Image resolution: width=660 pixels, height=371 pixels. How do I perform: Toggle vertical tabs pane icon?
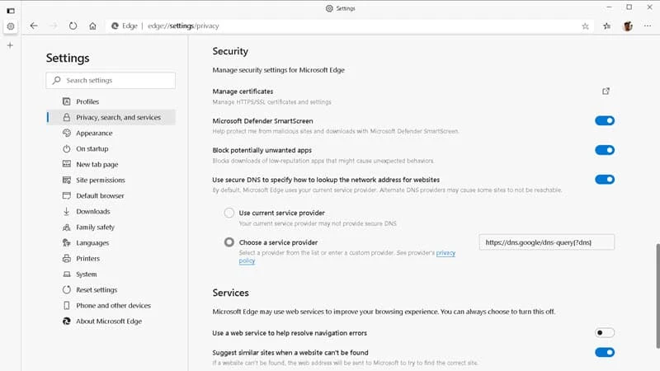[11, 11]
